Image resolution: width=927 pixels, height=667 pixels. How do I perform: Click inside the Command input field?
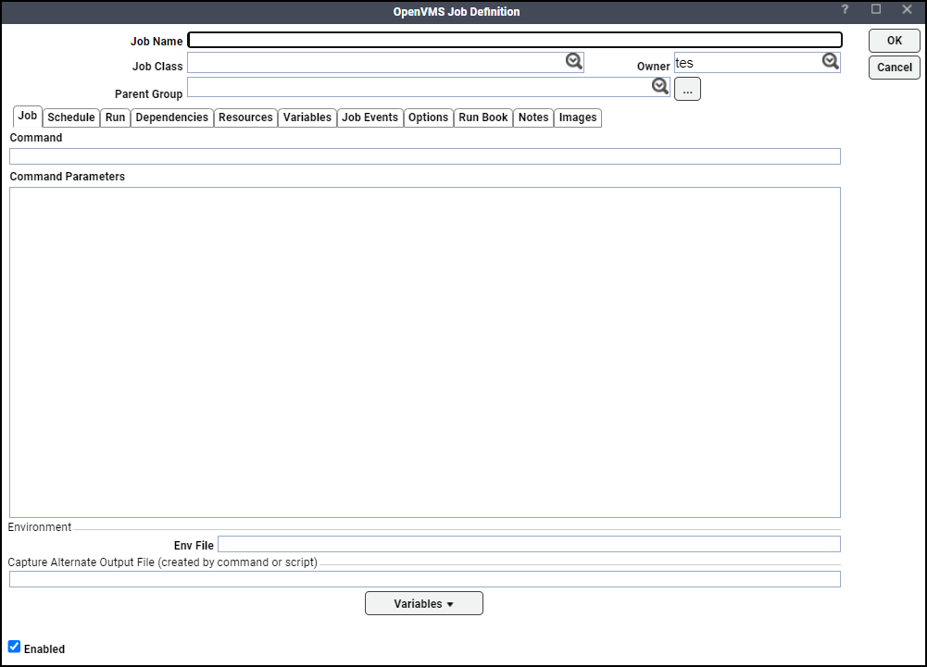424,156
